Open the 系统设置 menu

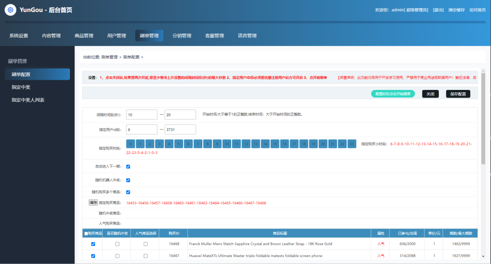tap(19, 36)
